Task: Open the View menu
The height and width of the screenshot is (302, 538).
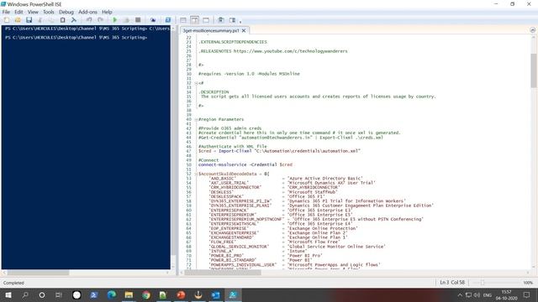Action: point(33,12)
